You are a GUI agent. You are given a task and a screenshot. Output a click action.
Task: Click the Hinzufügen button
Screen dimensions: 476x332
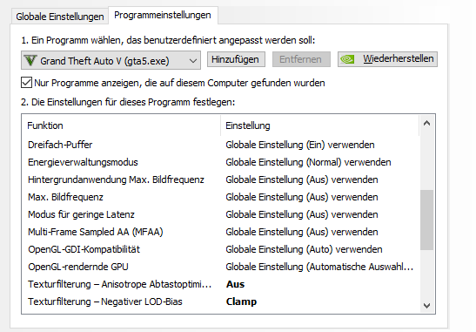236,59
